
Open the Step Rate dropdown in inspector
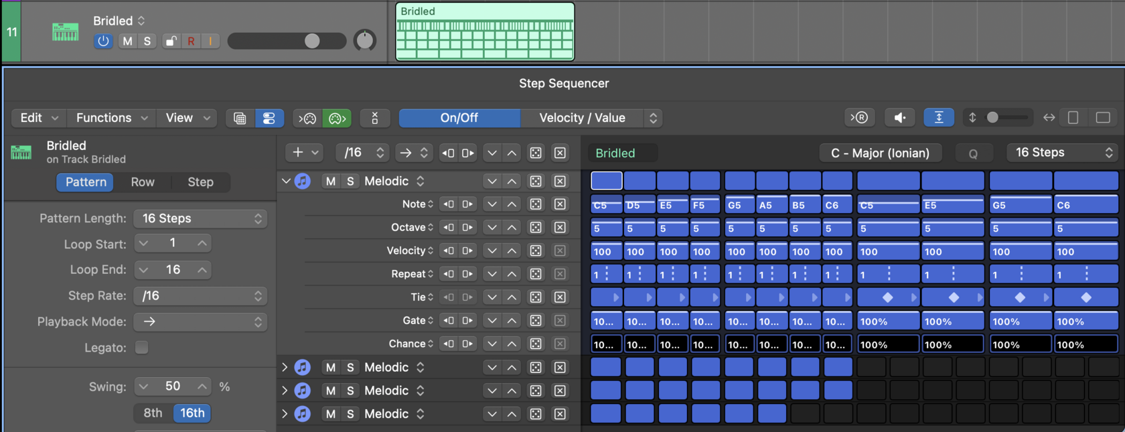coord(200,295)
